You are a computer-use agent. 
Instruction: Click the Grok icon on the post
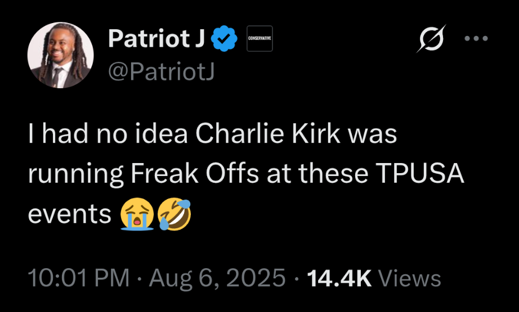[x=430, y=39]
